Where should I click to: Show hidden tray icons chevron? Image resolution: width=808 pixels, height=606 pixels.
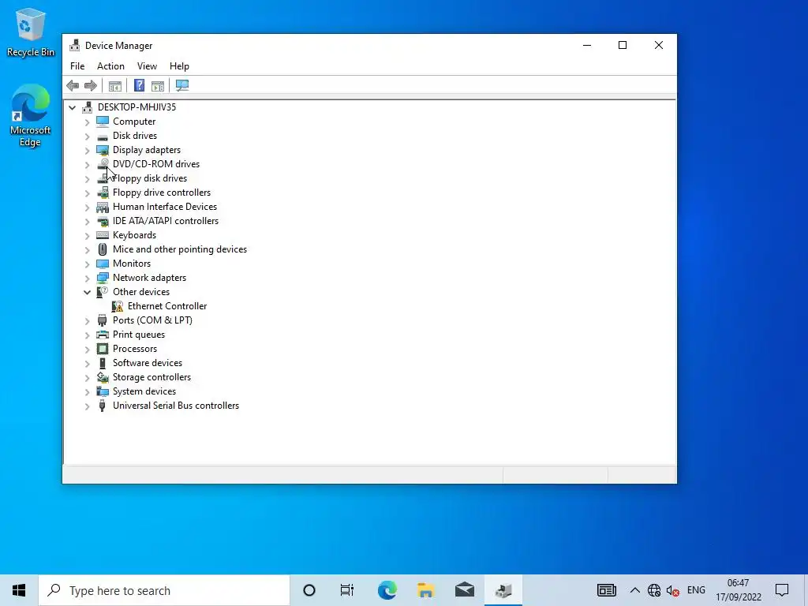coord(635,590)
